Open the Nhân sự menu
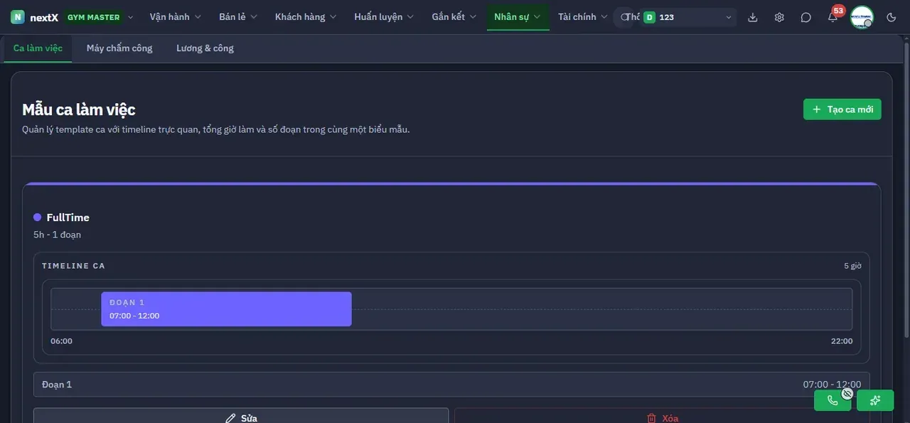Screen dimensions: 910x423 click(x=518, y=17)
